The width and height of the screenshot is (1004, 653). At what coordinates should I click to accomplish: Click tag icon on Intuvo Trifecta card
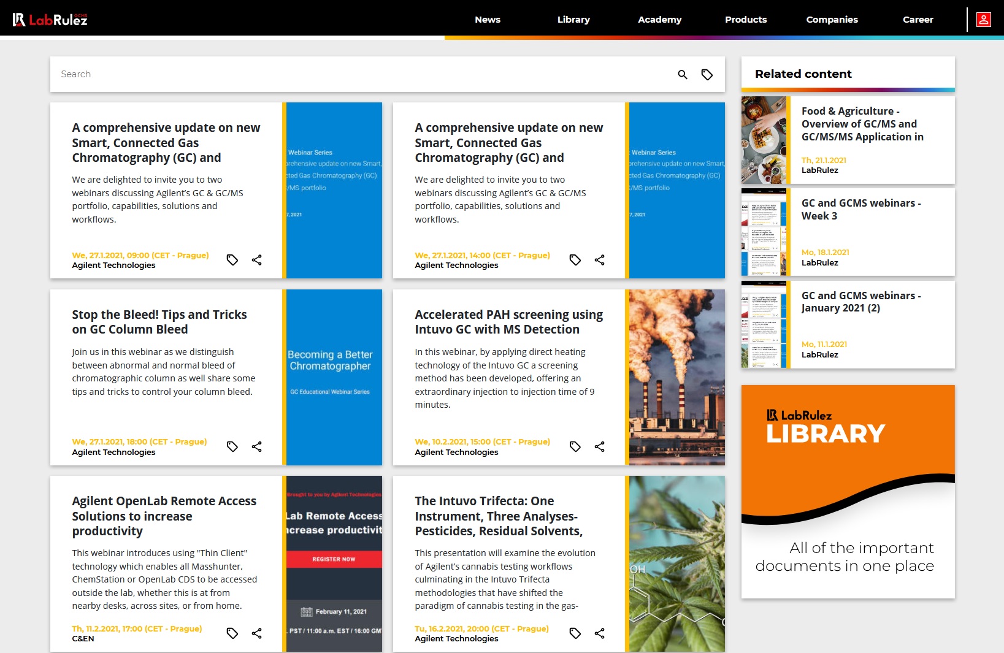(x=575, y=633)
